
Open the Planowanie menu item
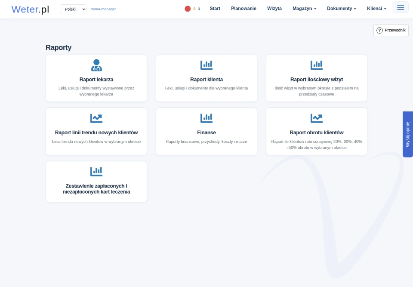243,9
